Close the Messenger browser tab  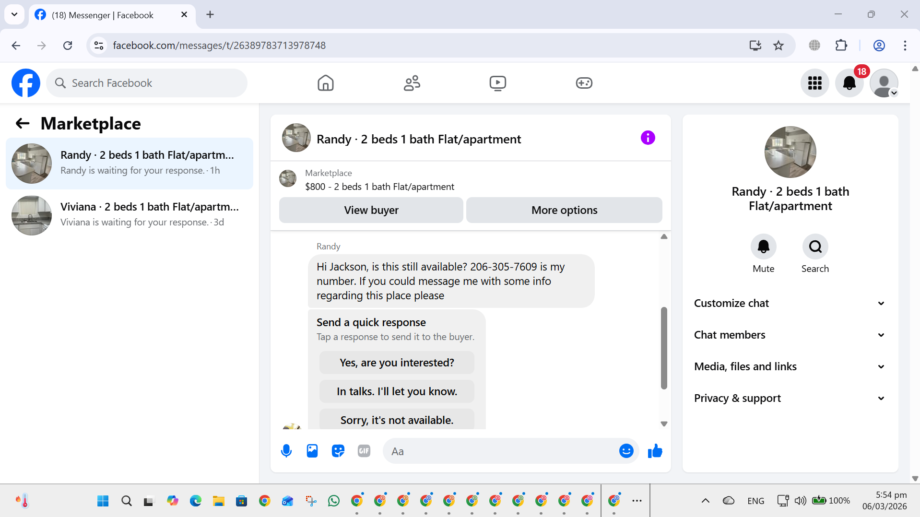pos(184,15)
